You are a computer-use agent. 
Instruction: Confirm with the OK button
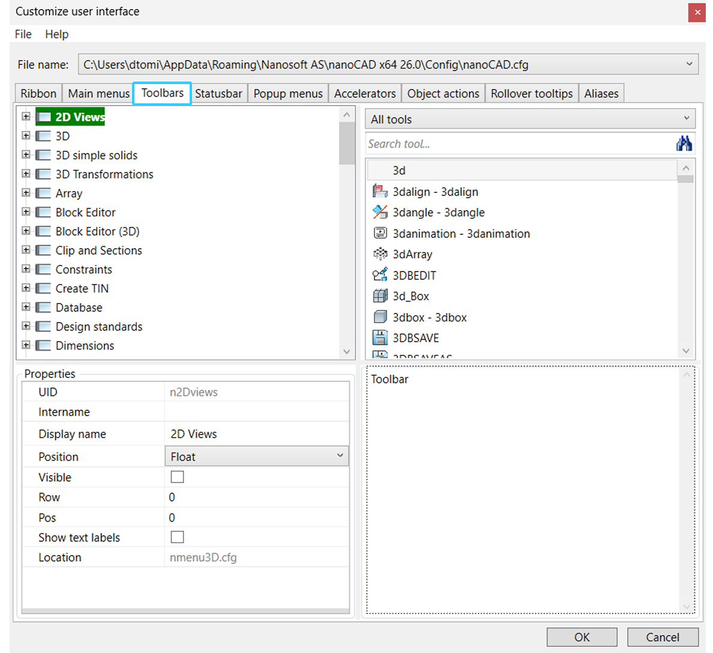(x=582, y=637)
